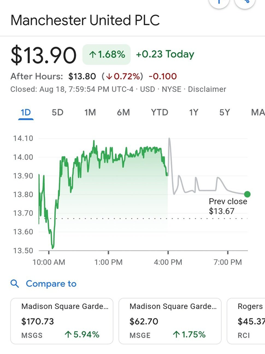
Task: Open the MSGE Madison Square Garden card
Action: coord(170,321)
